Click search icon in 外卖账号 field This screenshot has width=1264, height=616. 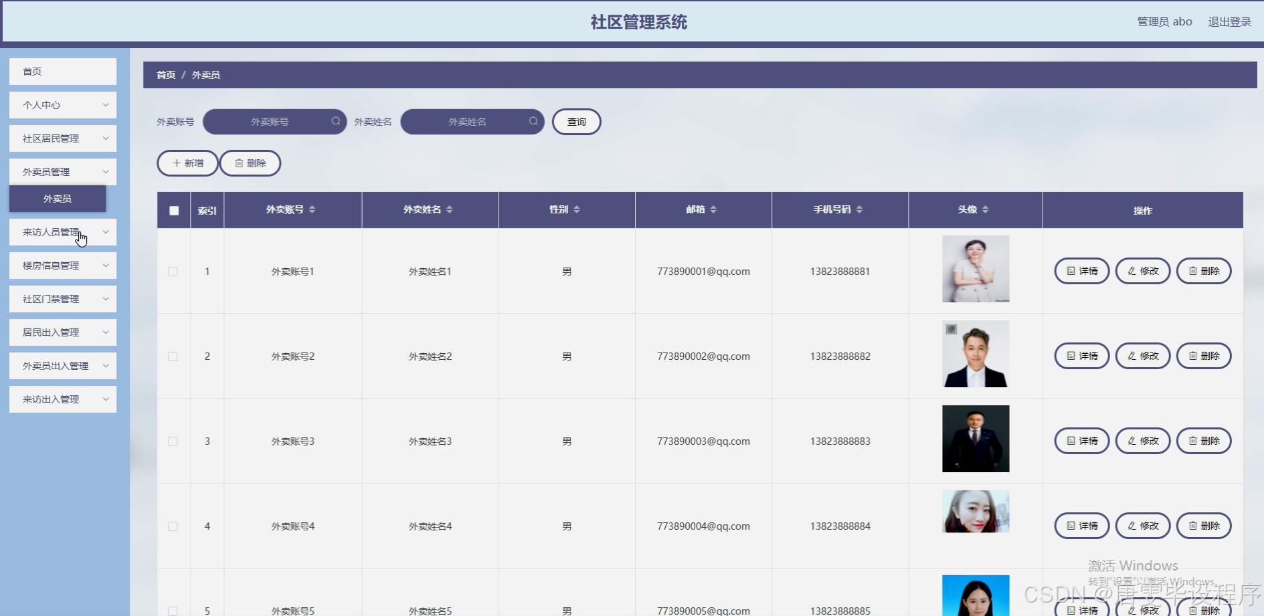pos(336,121)
